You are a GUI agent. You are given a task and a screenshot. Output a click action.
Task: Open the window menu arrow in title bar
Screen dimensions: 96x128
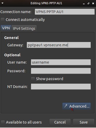click(x=2, y=3)
